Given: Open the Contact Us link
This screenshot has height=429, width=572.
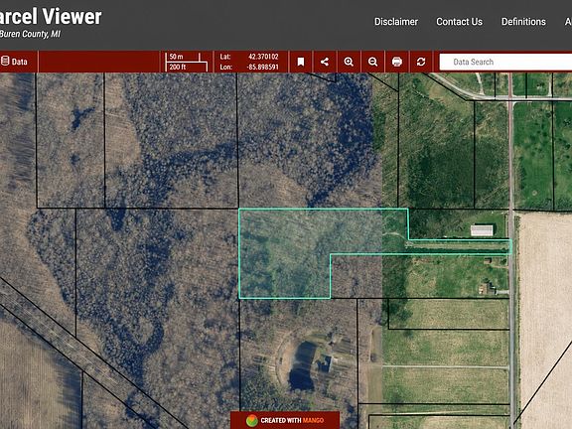Looking at the screenshot, I should 459,22.
